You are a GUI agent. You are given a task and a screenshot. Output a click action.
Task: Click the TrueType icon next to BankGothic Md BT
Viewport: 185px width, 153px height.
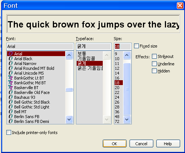point(10,83)
